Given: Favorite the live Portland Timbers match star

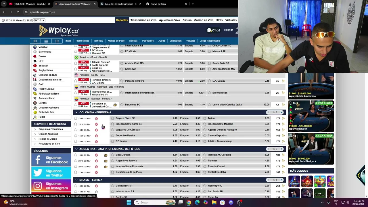Looking at the screenshot, I should (76, 81).
